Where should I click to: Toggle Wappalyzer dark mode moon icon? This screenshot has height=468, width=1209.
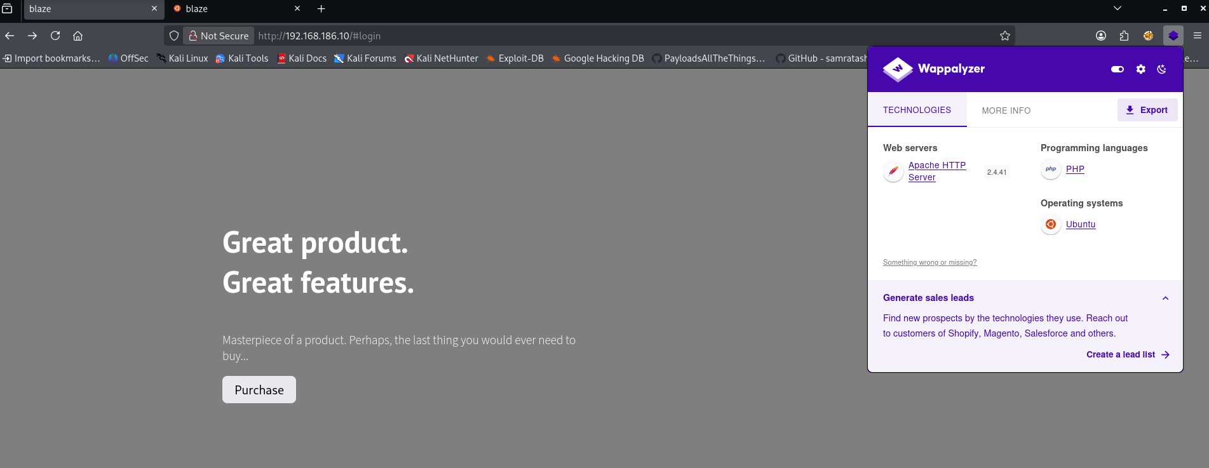click(1161, 69)
